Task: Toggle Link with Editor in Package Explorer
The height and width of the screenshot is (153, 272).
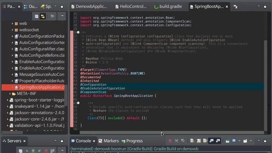Action: point(42,16)
